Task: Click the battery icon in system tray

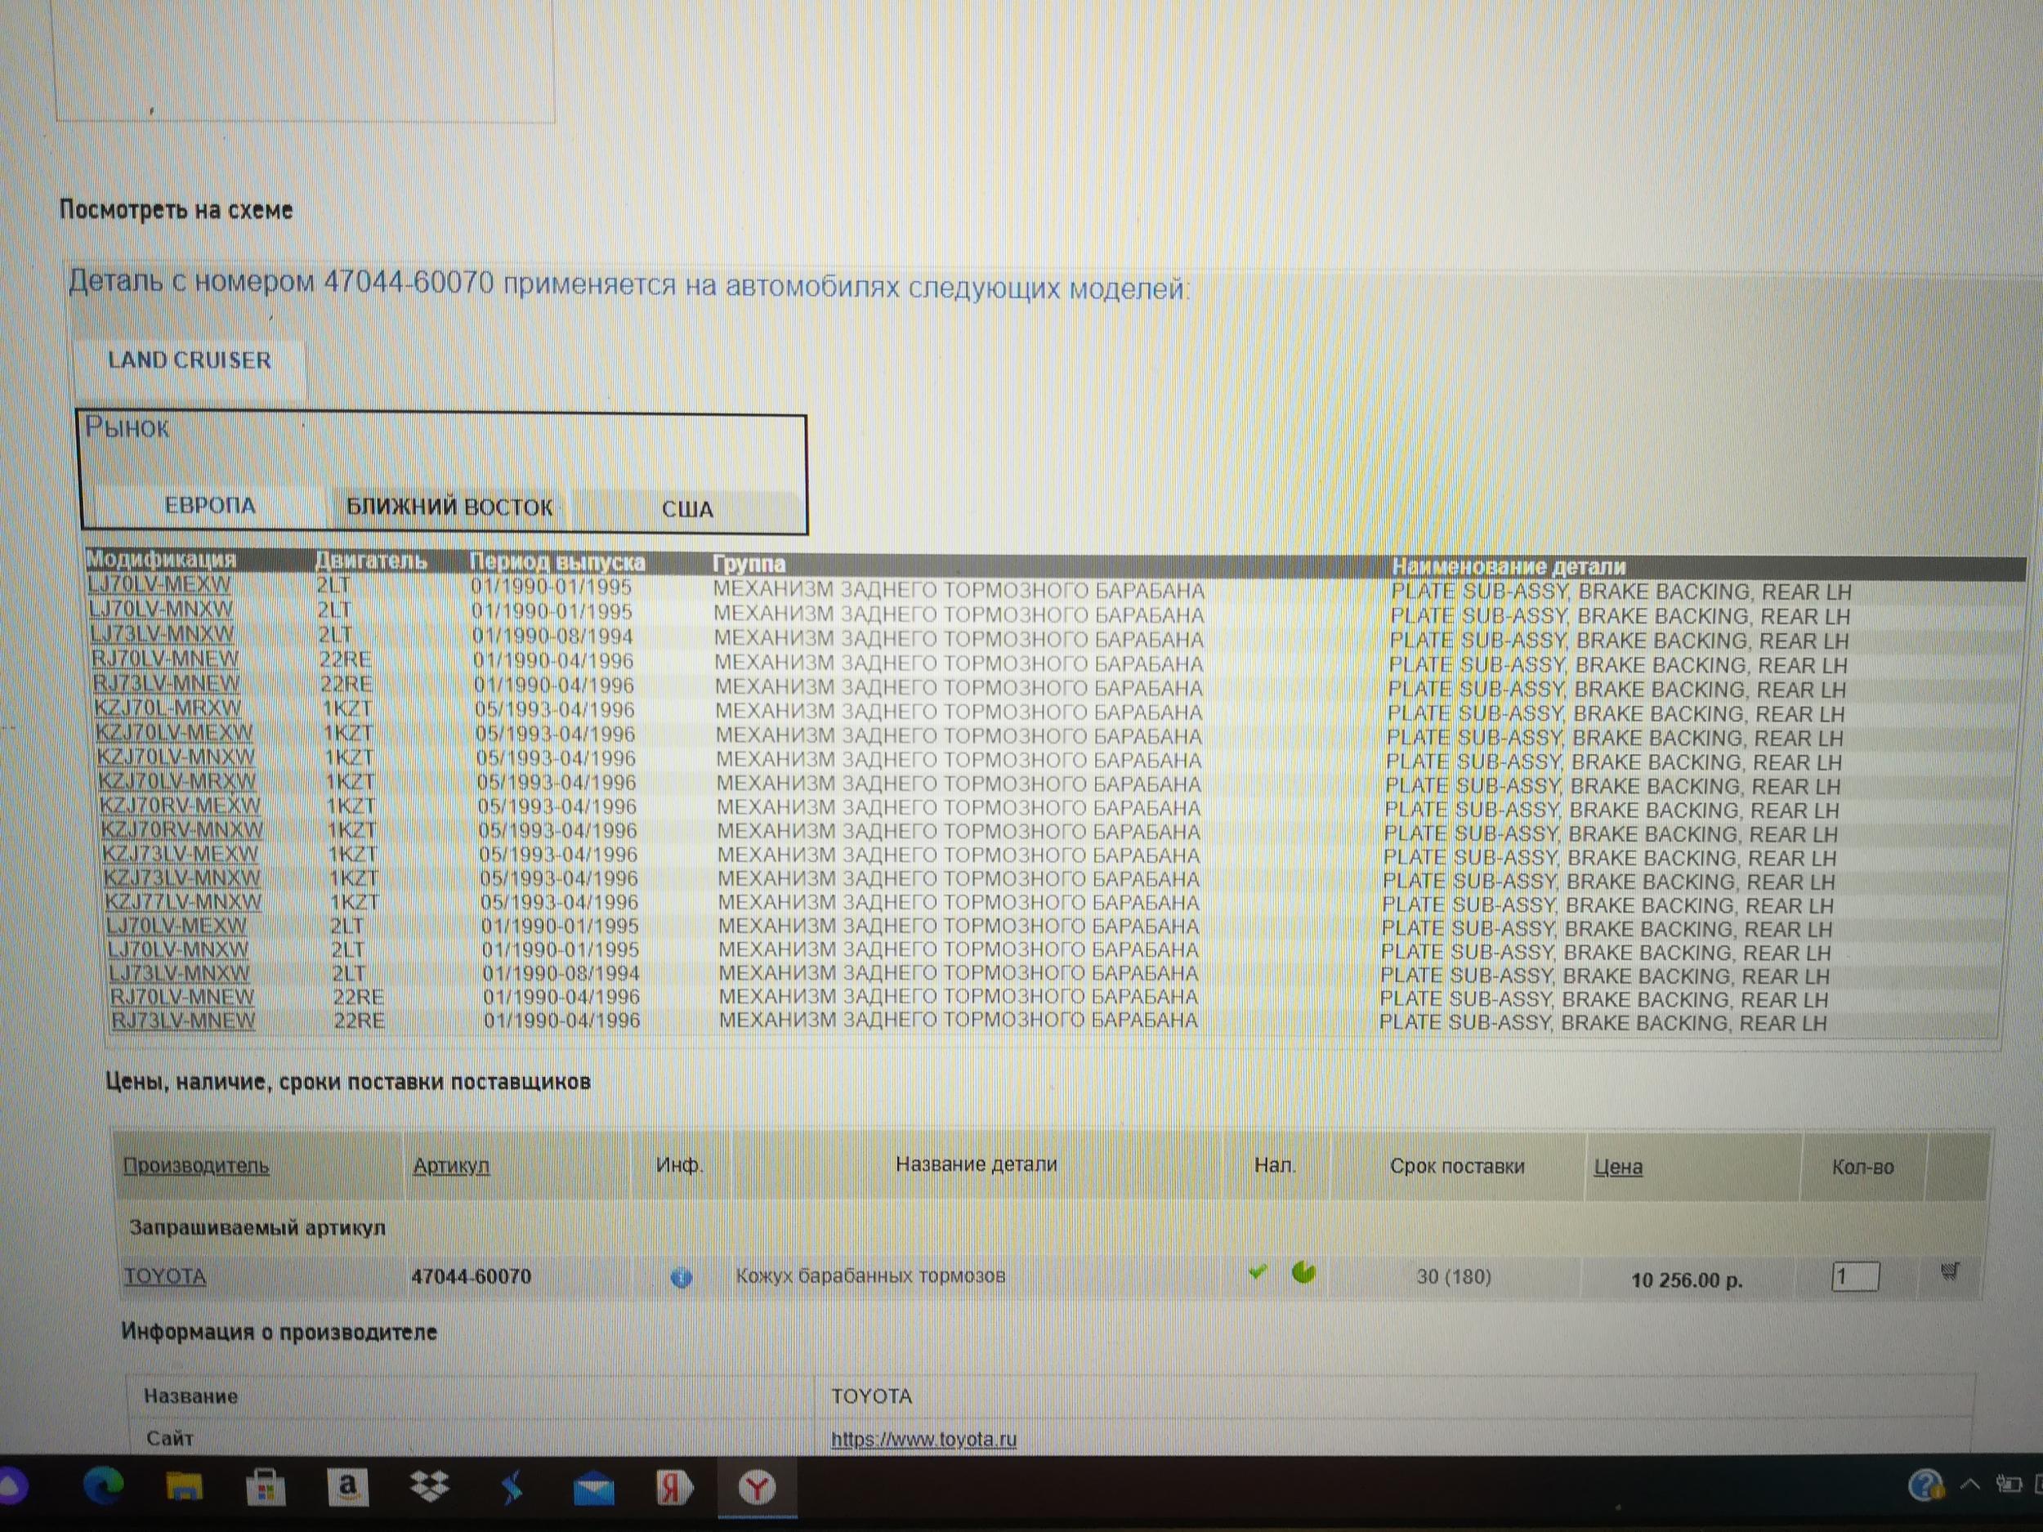Action: (2008, 1484)
